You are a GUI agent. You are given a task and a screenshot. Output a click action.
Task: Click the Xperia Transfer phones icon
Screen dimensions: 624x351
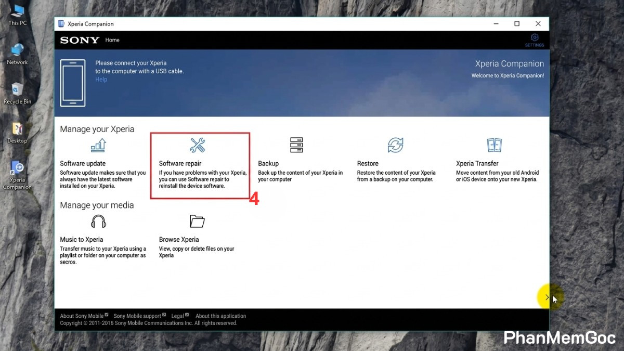pyautogui.click(x=494, y=145)
